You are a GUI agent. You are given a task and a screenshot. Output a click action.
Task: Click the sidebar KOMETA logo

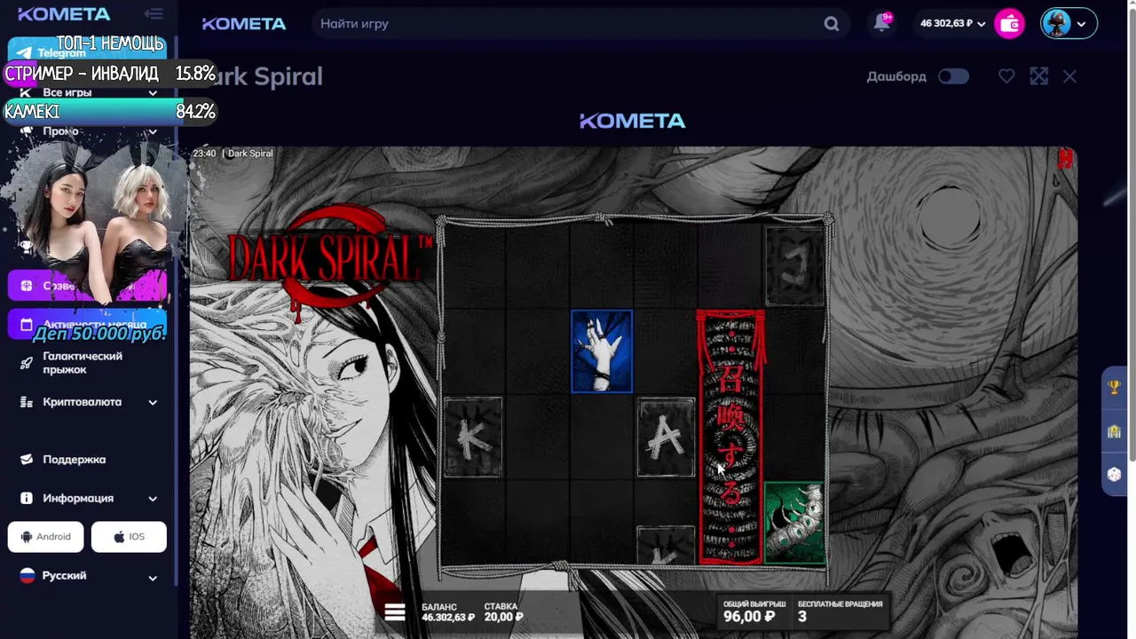pos(65,14)
